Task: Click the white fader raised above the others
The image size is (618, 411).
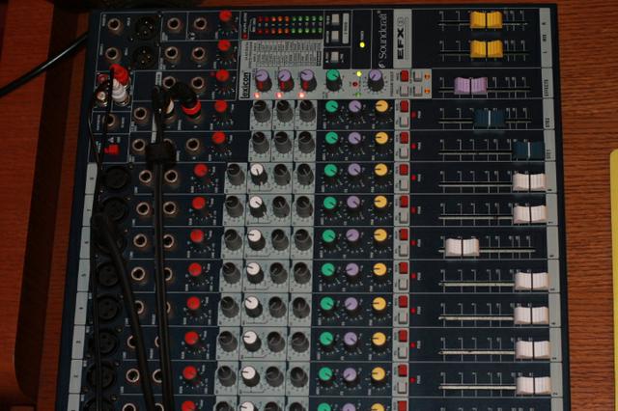Action: pos(462,247)
